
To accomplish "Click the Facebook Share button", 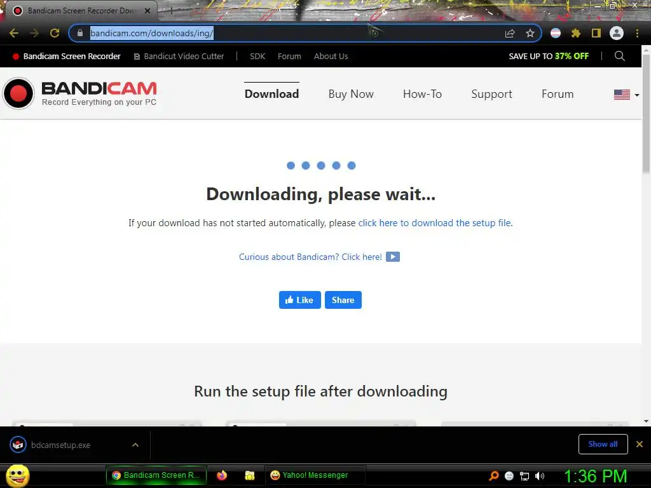I will [343, 300].
